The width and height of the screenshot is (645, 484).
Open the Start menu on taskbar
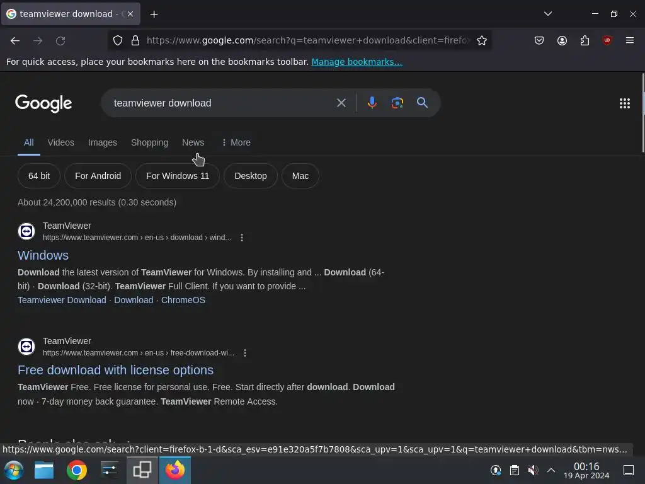[x=14, y=470]
